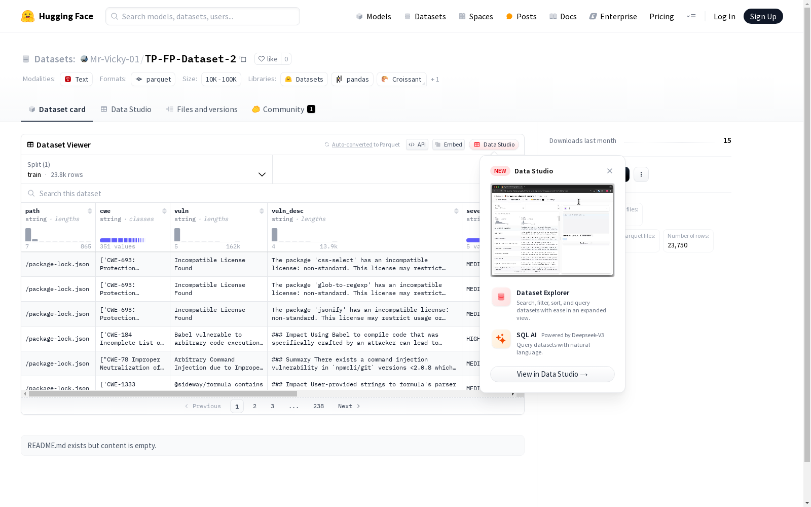This screenshot has width=811, height=507.
Task: Click the Datasets breadcrumb icon
Action: click(26, 59)
